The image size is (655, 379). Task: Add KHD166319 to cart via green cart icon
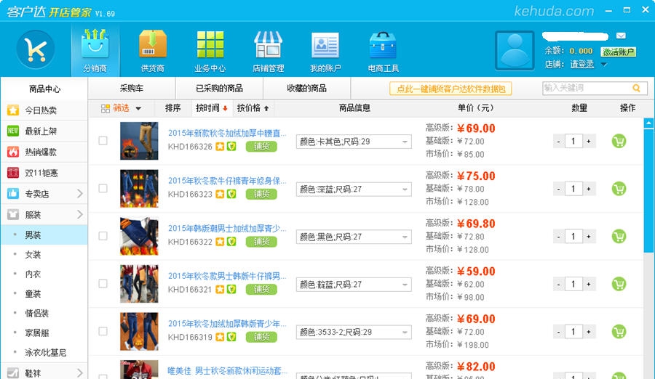click(619, 332)
